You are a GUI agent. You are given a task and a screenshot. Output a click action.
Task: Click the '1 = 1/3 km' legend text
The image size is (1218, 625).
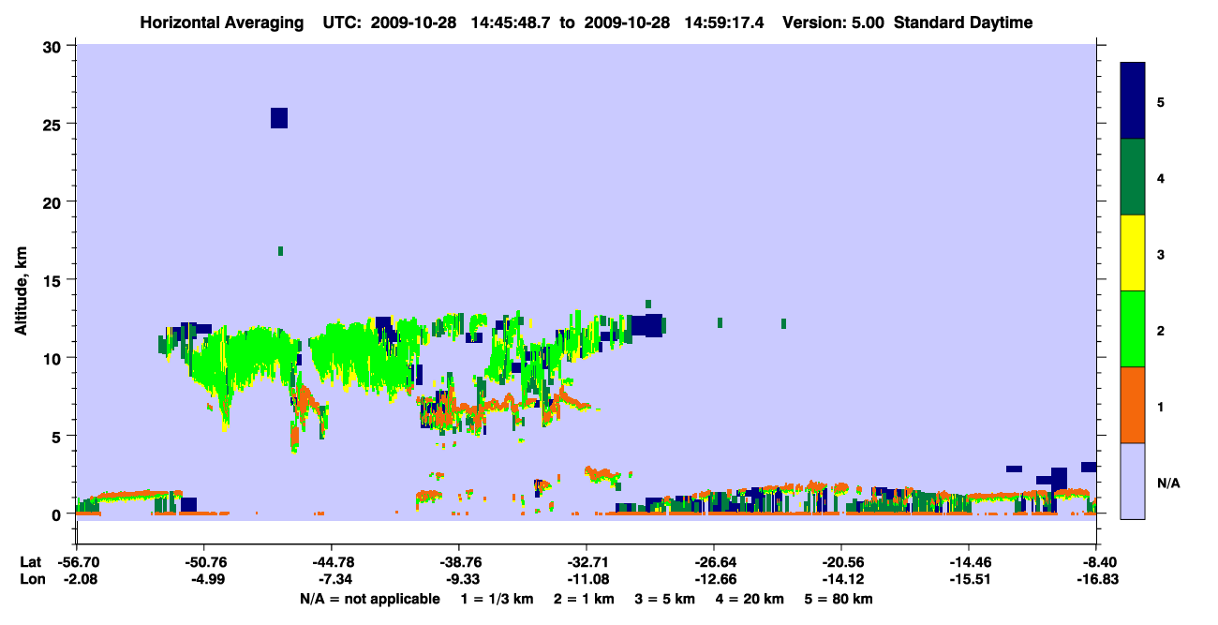(x=497, y=599)
